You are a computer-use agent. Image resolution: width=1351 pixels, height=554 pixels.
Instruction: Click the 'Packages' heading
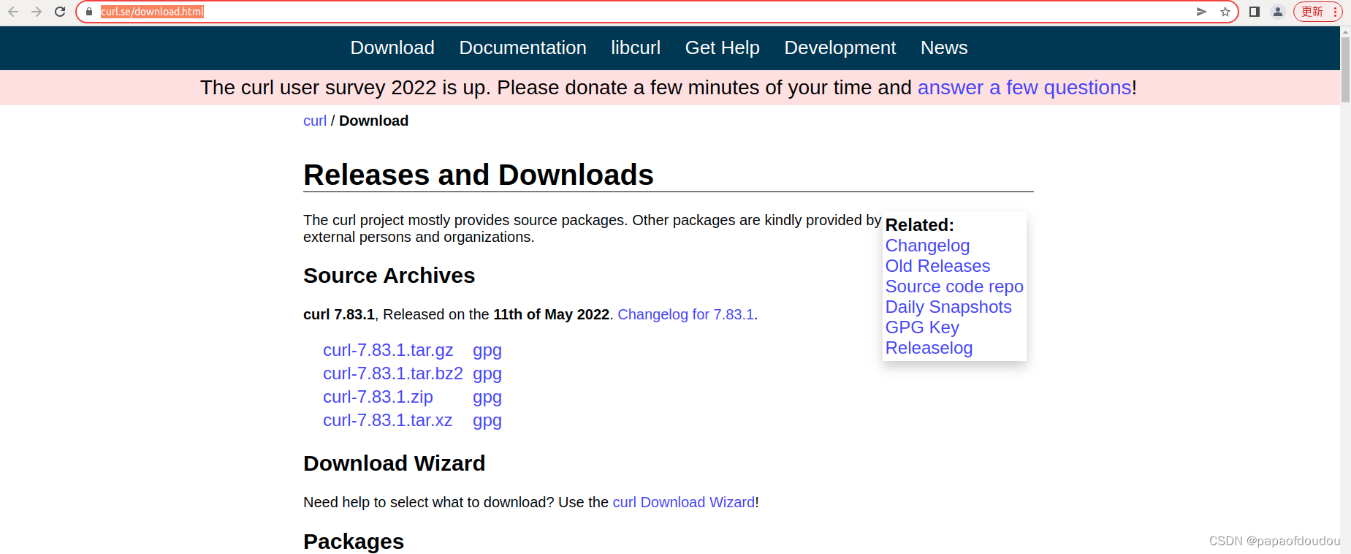(x=354, y=542)
